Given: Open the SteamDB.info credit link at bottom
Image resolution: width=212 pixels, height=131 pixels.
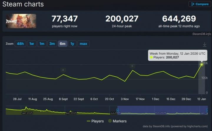Looking at the screenshot, I should coord(175,126).
